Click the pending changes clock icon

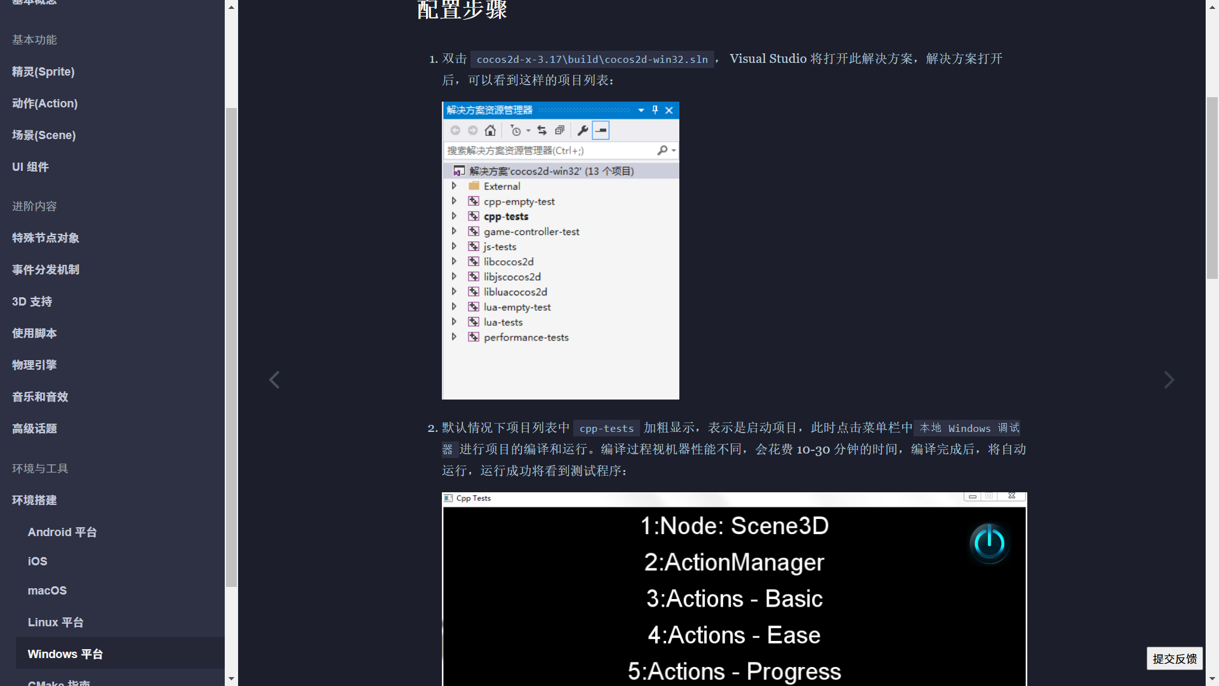(x=516, y=130)
